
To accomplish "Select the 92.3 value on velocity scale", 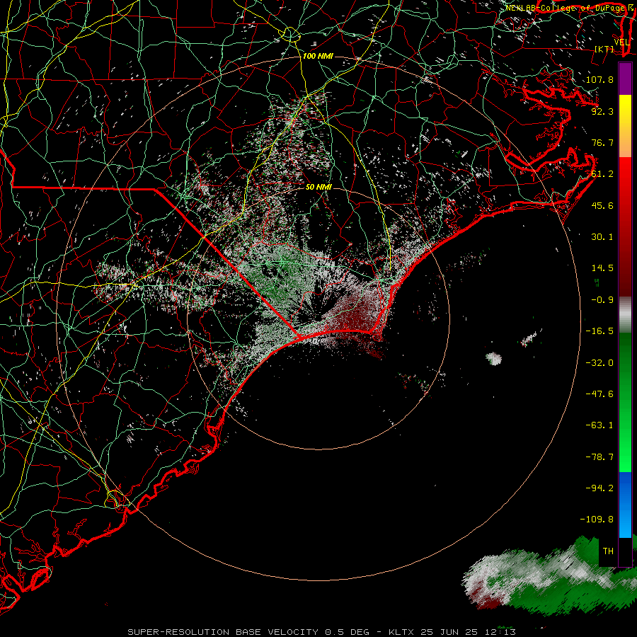I will point(602,111).
